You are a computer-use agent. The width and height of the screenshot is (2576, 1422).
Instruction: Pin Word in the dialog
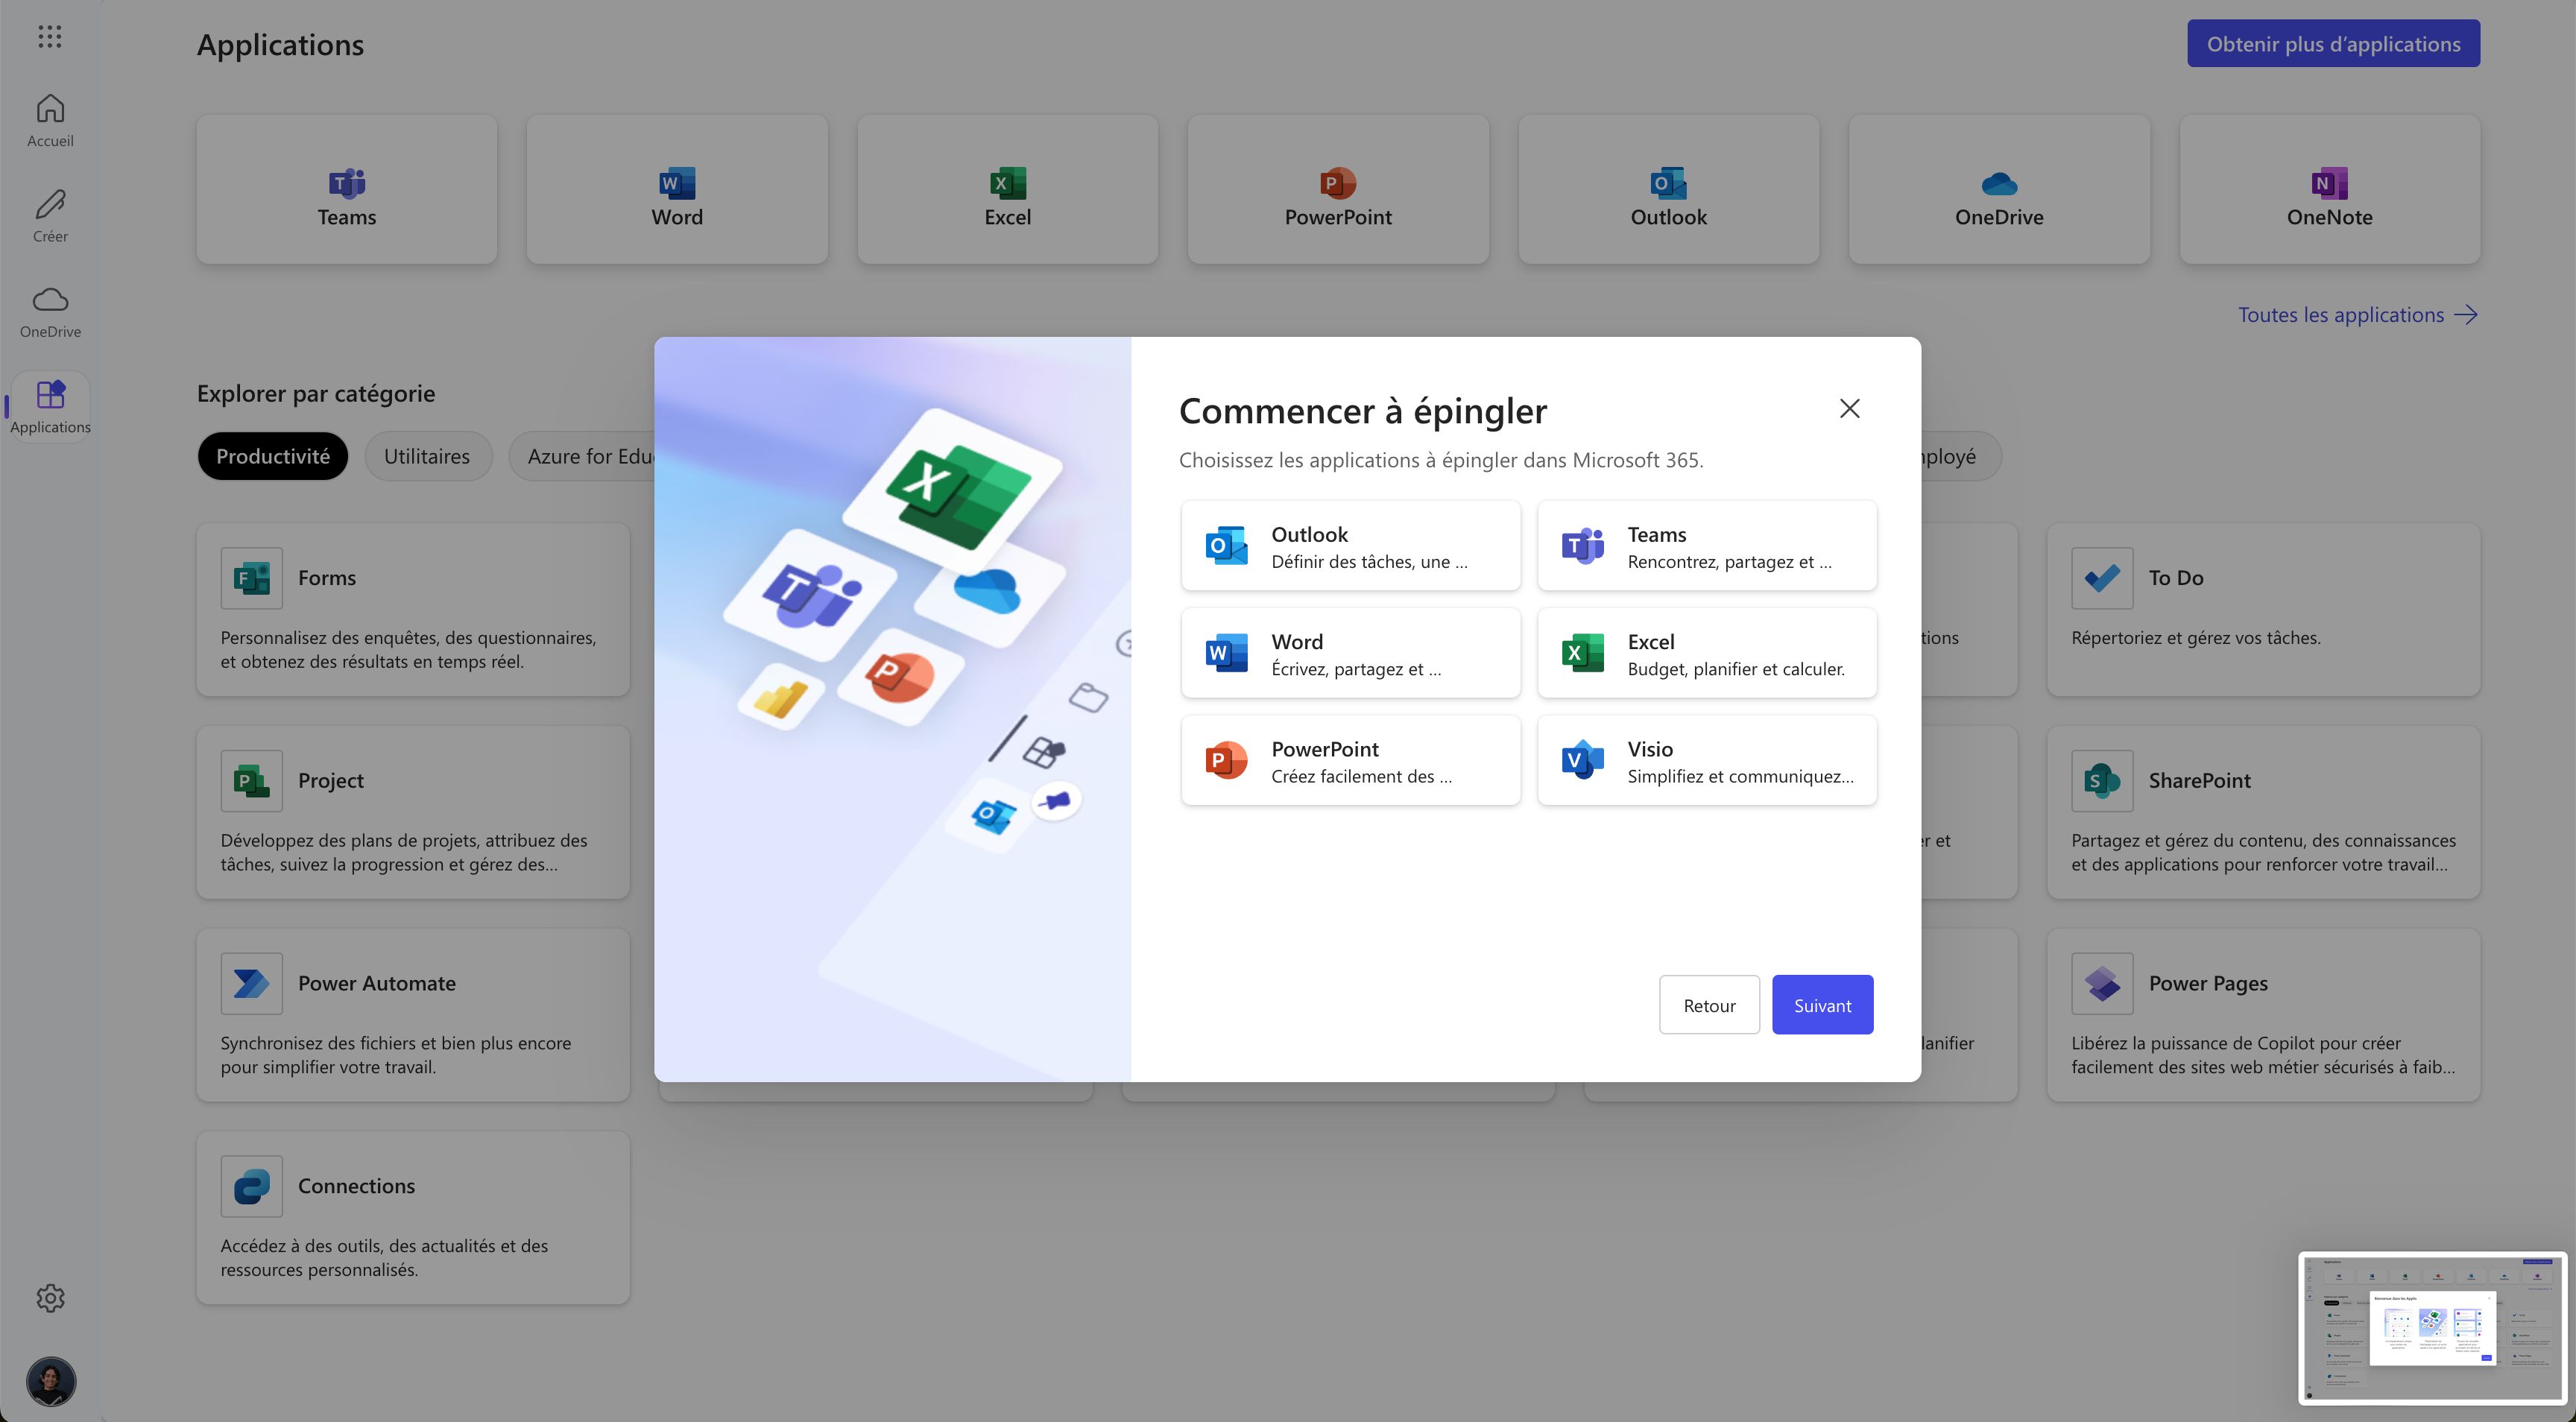tap(1351, 653)
